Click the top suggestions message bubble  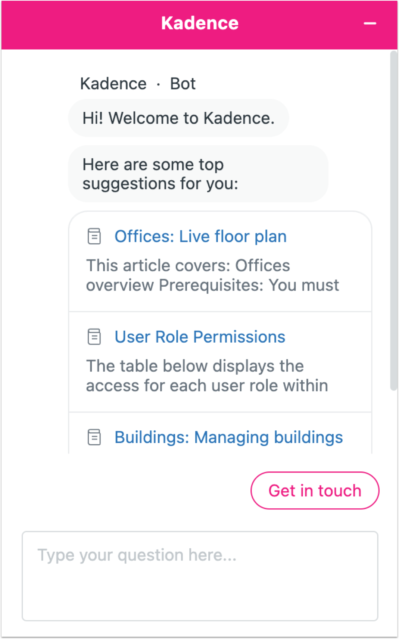(198, 174)
